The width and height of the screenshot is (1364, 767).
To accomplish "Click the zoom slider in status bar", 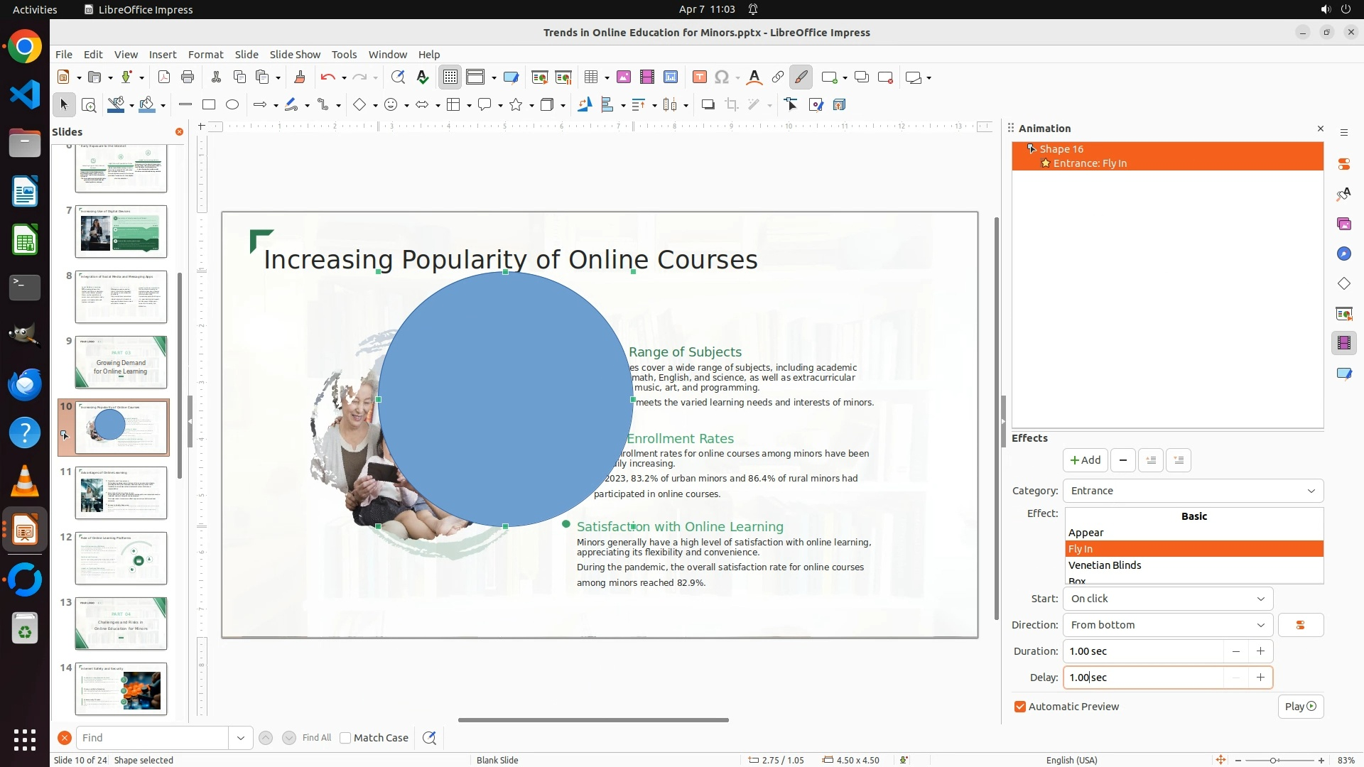I will point(1272,760).
